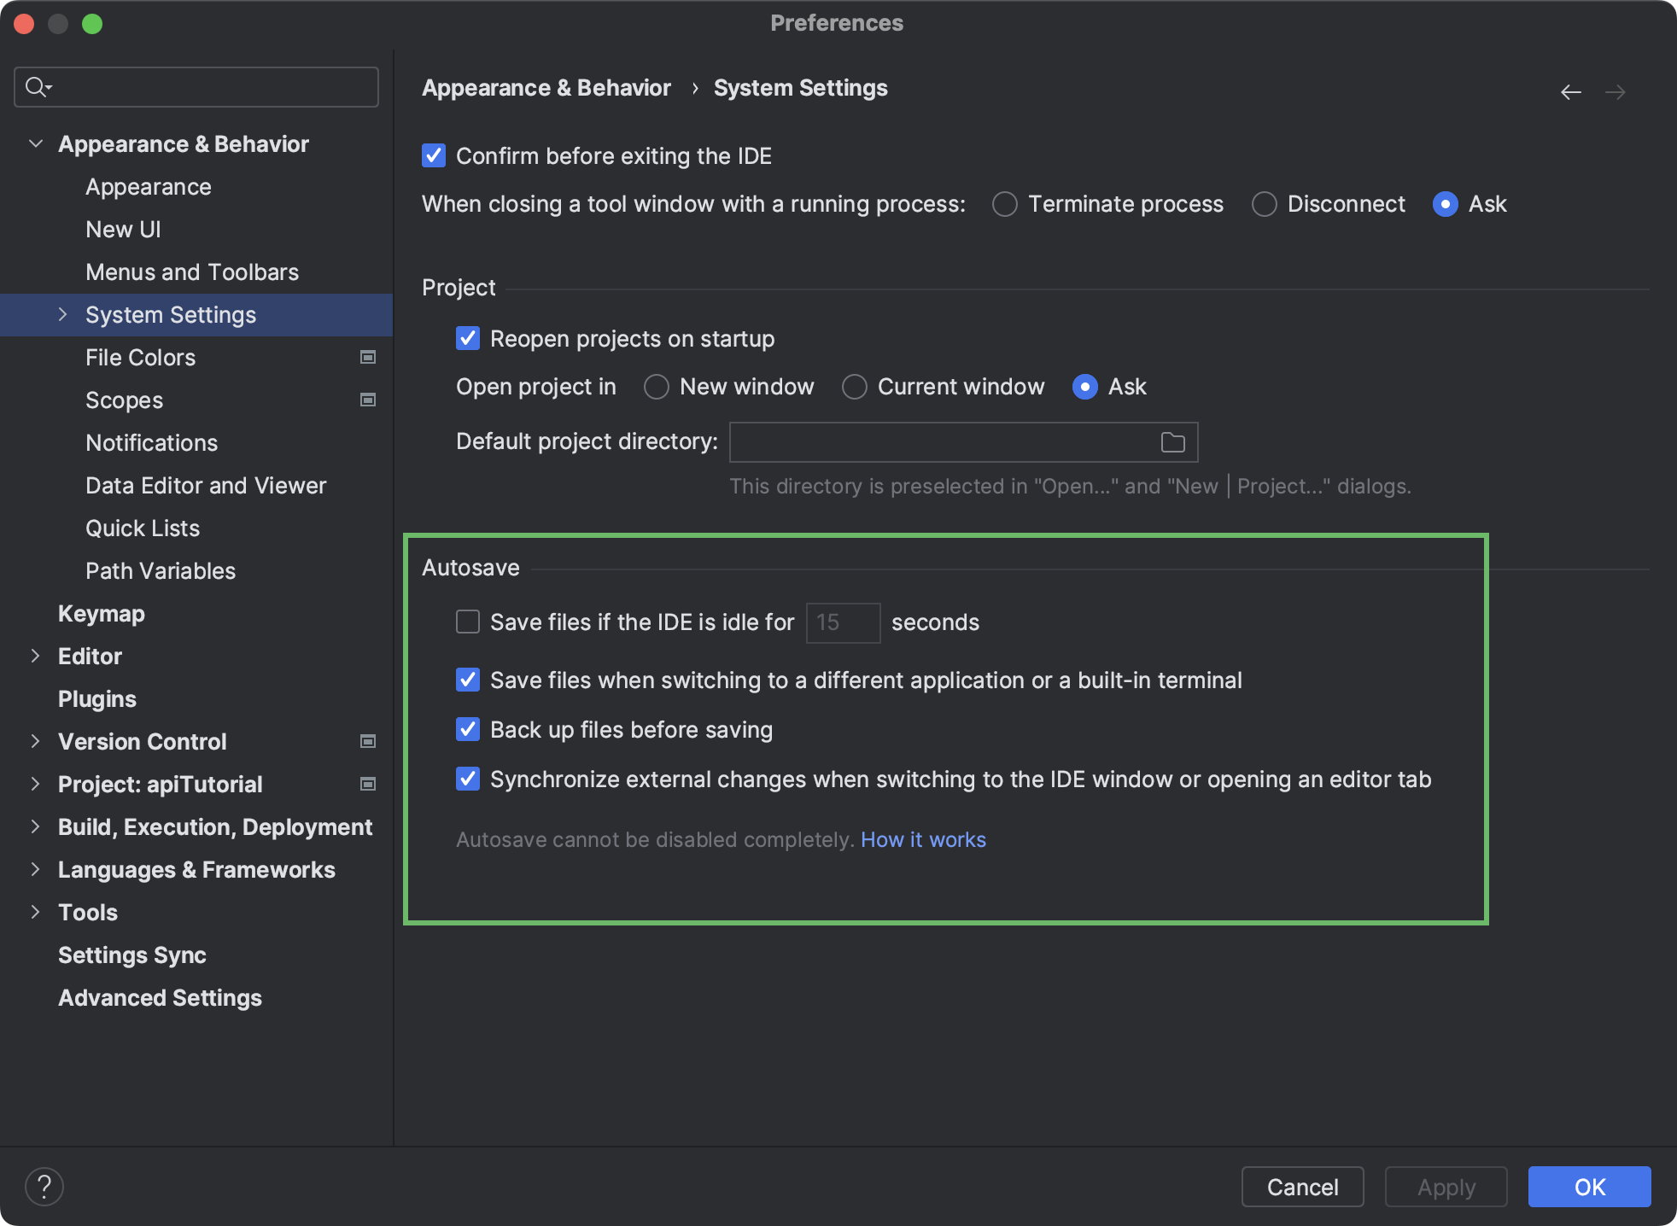
Task: Open help via the question mark icon
Action: click(44, 1186)
